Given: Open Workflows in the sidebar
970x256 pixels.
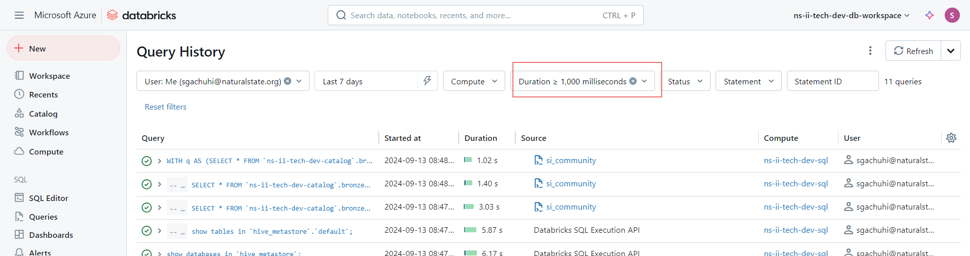Looking at the screenshot, I should (x=49, y=132).
